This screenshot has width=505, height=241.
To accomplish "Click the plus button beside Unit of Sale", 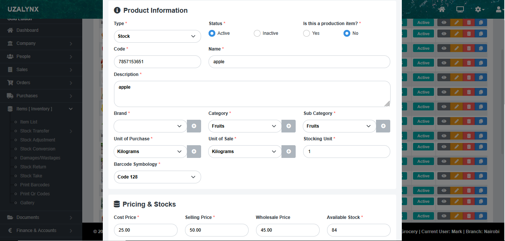I will [289, 152].
